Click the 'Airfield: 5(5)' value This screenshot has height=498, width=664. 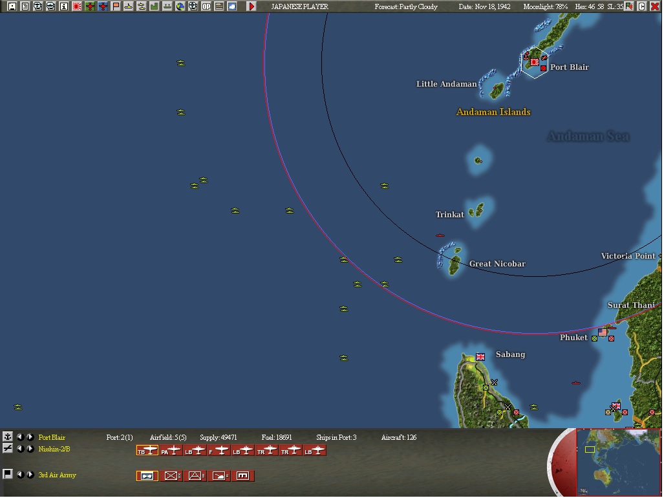[x=168, y=437]
